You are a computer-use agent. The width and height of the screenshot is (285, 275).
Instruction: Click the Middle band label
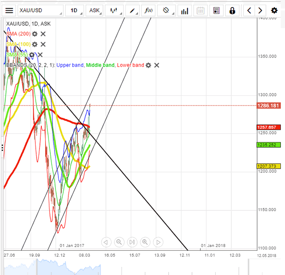pos(100,65)
